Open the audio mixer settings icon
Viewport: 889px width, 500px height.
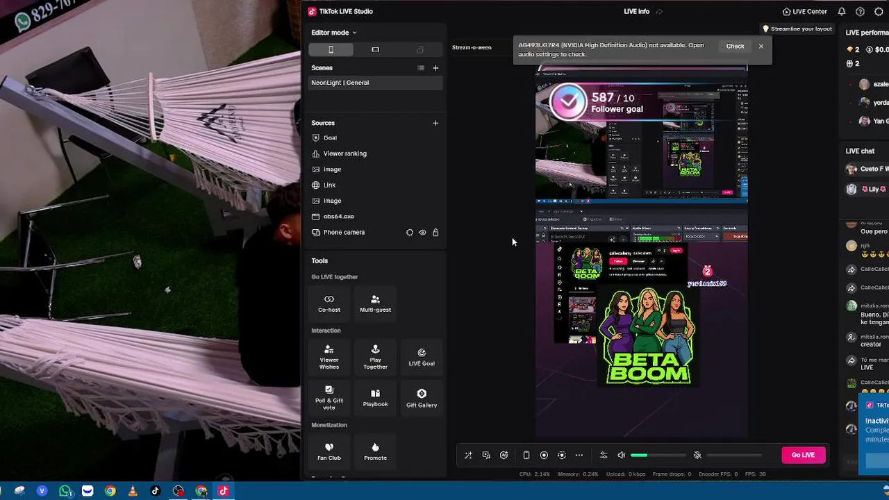[x=604, y=456]
